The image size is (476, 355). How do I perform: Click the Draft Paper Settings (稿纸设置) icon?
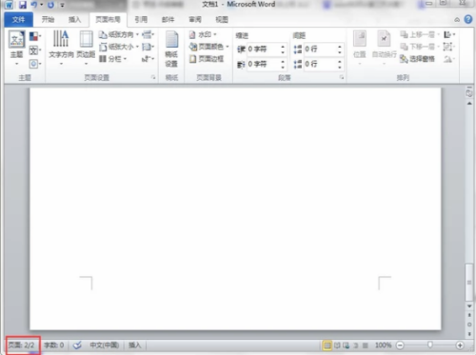point(171,49)
